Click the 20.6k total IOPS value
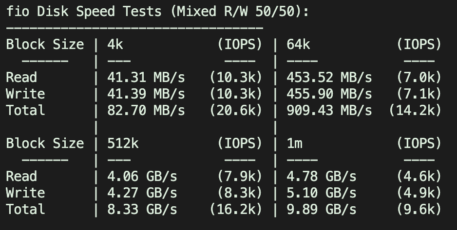This screenshot has height=230, width=457. (236, 111)
